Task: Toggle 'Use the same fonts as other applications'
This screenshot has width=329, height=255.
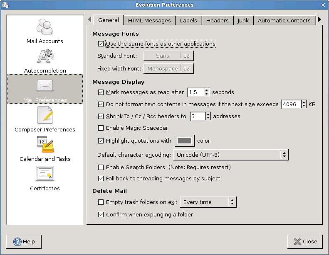Action: (x=101, y=44)
